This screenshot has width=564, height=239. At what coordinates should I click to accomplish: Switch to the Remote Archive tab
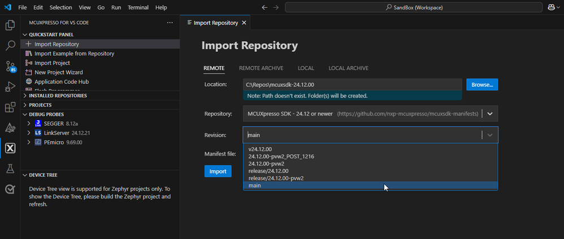[x=261, y=68]
